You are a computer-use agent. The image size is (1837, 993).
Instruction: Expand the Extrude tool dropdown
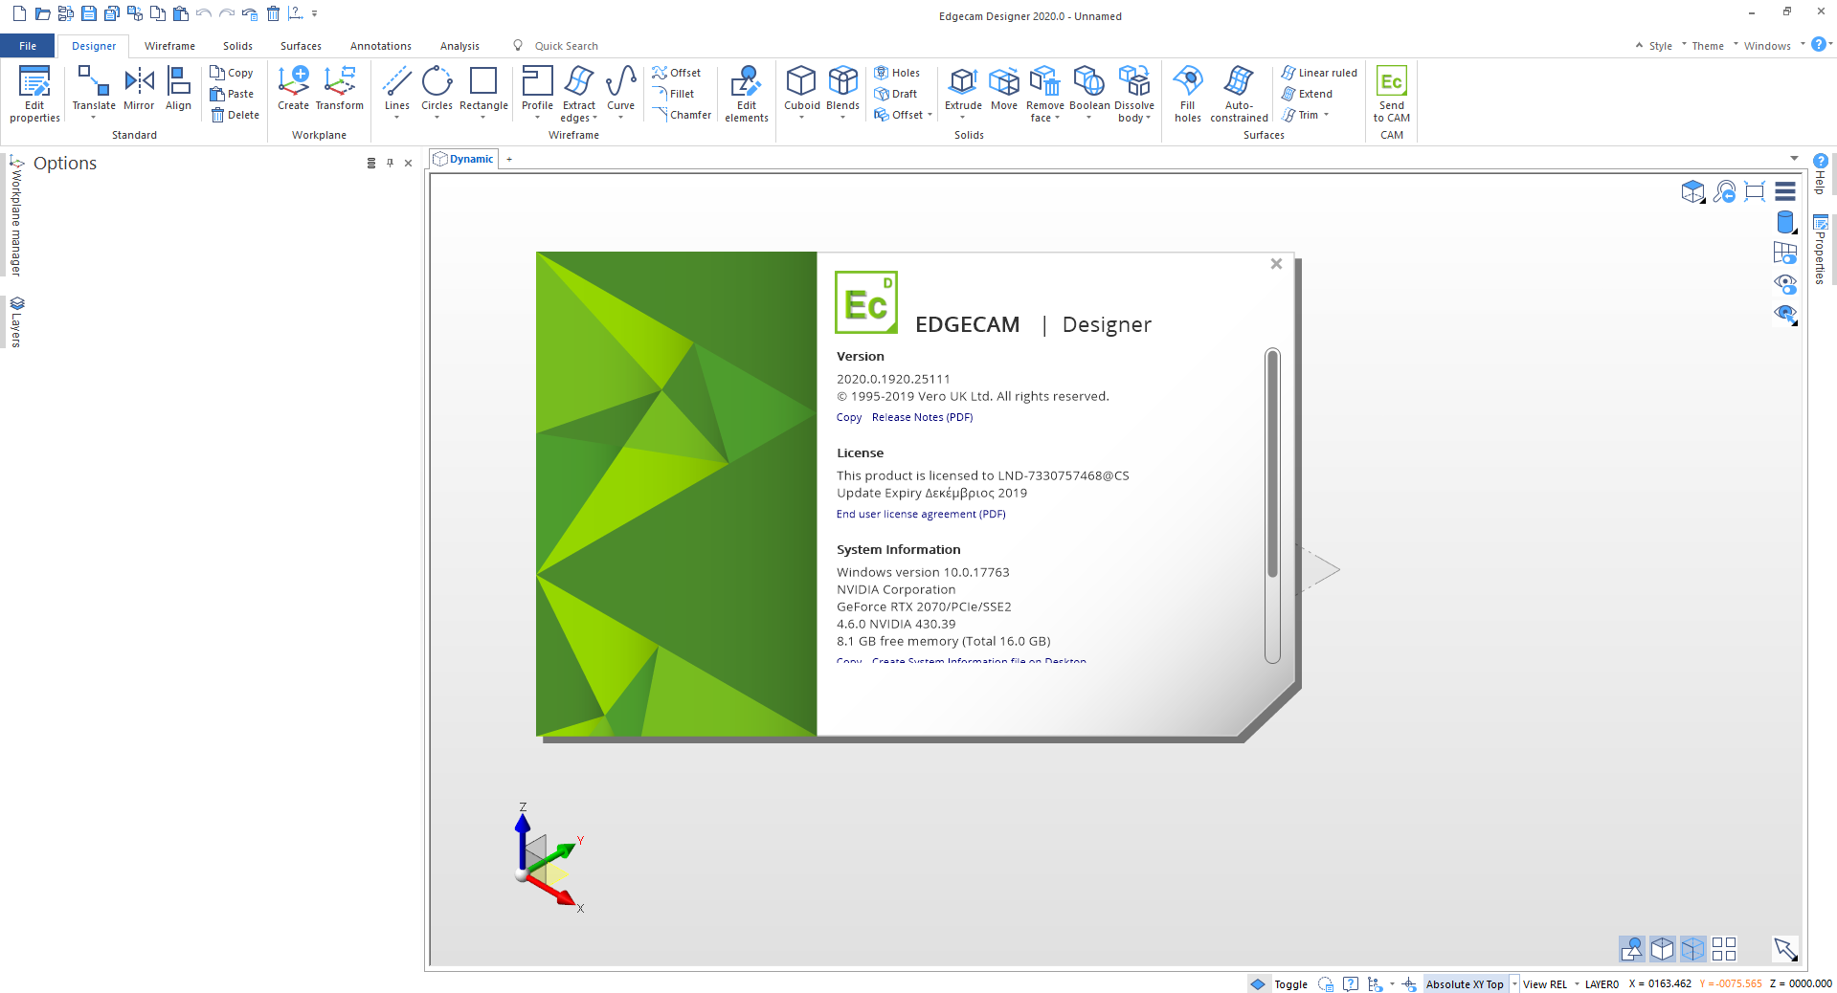click(962, 118)
